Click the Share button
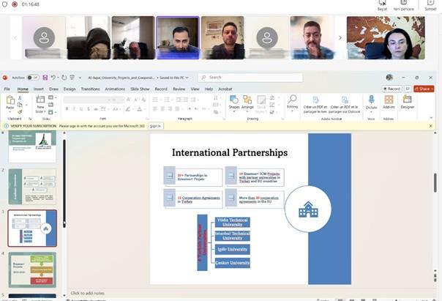This screenshot has height=301, width=442. 424,89
